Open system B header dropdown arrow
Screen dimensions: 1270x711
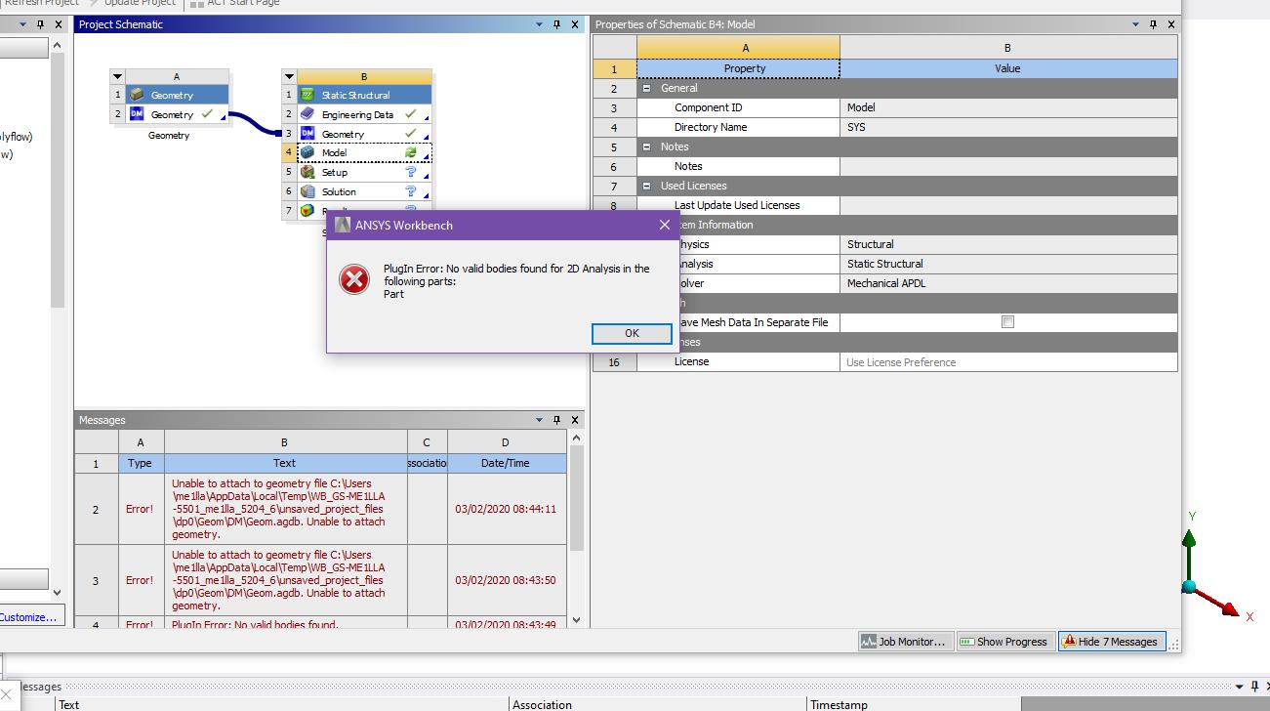pos(290,76)
